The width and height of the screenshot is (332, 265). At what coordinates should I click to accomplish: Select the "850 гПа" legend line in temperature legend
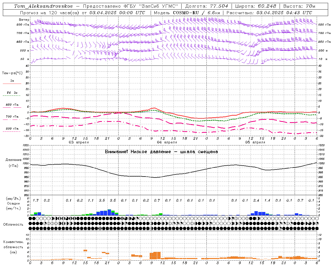pyautogui.click(x=12, y=107)
